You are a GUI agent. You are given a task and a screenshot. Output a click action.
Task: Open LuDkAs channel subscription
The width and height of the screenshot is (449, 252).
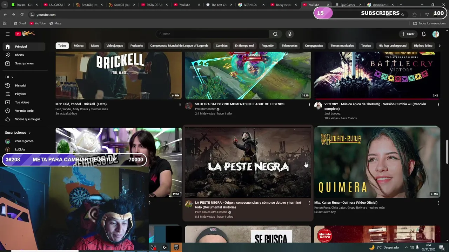23,149
